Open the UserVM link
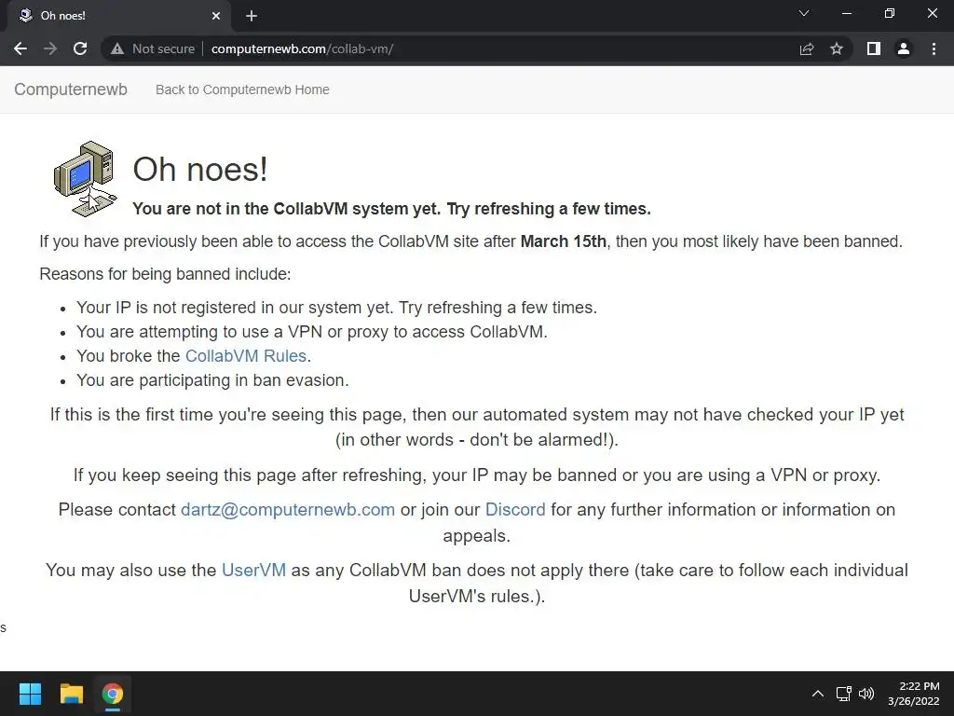This screenshot has width=954, height=716. coord(253,571)
